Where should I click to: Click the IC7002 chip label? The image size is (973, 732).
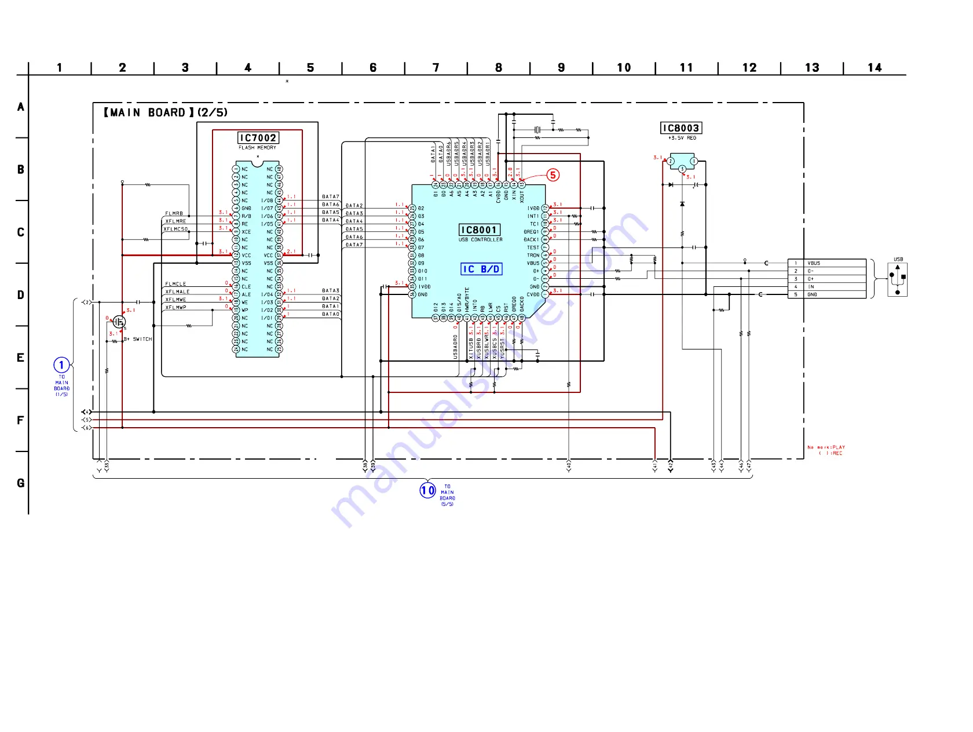click(258, 138)
